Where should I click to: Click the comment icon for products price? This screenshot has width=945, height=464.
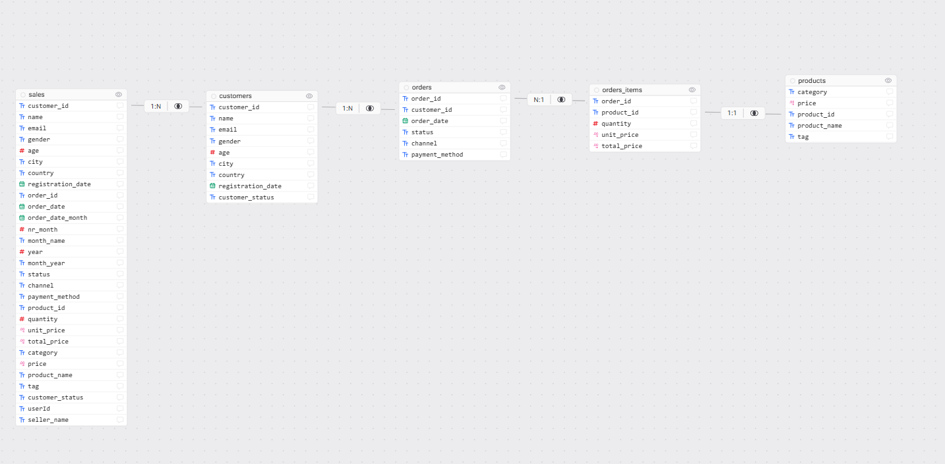click(x=890, y=103)
